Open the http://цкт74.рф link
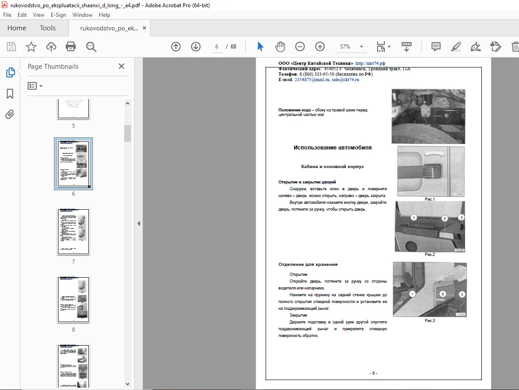 point(370,63)
